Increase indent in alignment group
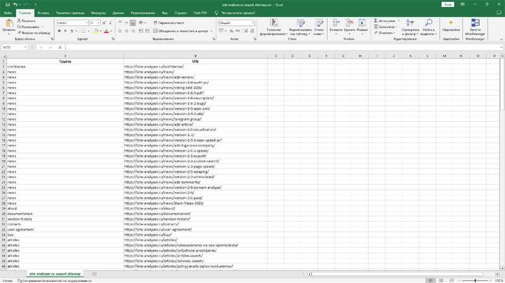505x283 pixels. (x=147, y=31)
